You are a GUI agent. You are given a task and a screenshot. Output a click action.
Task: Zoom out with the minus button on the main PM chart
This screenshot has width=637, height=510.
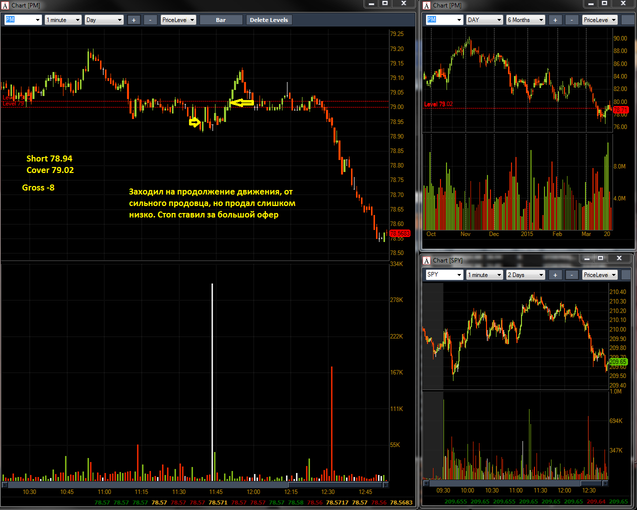pyautogui.click(x=150, y=20)
